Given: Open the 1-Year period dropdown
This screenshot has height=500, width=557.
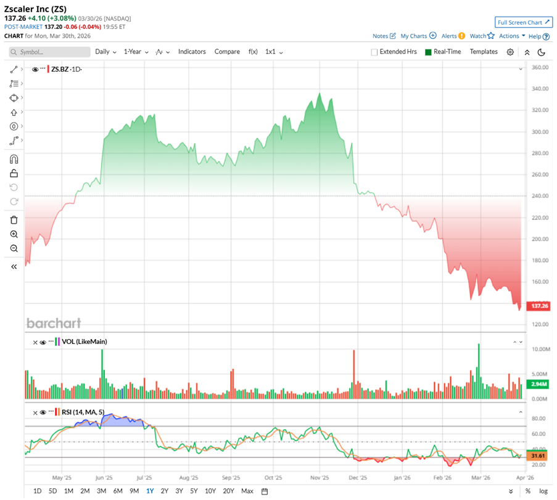Looking at the screenshot, I should (x=136, y=52).
